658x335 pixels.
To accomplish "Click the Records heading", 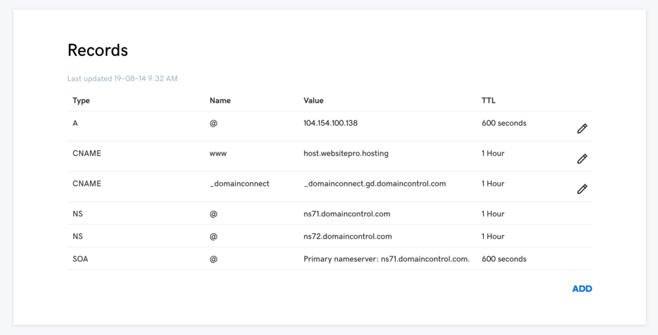I will point(98,50).
